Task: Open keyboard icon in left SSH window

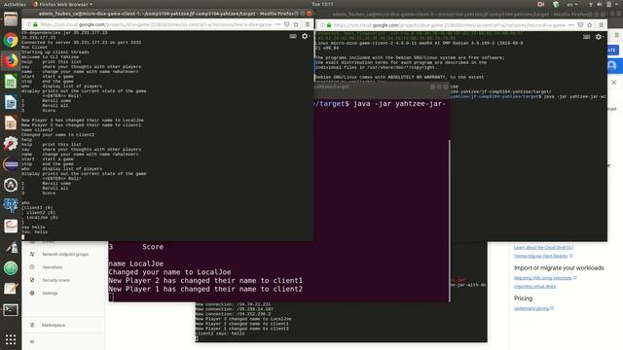Action: coord(293,36)
